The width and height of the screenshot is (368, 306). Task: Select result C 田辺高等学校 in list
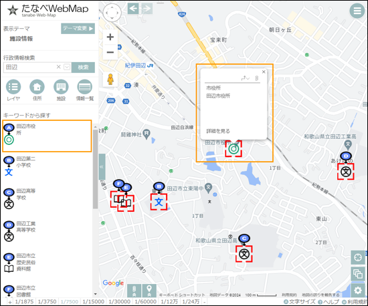pos(47,198)
